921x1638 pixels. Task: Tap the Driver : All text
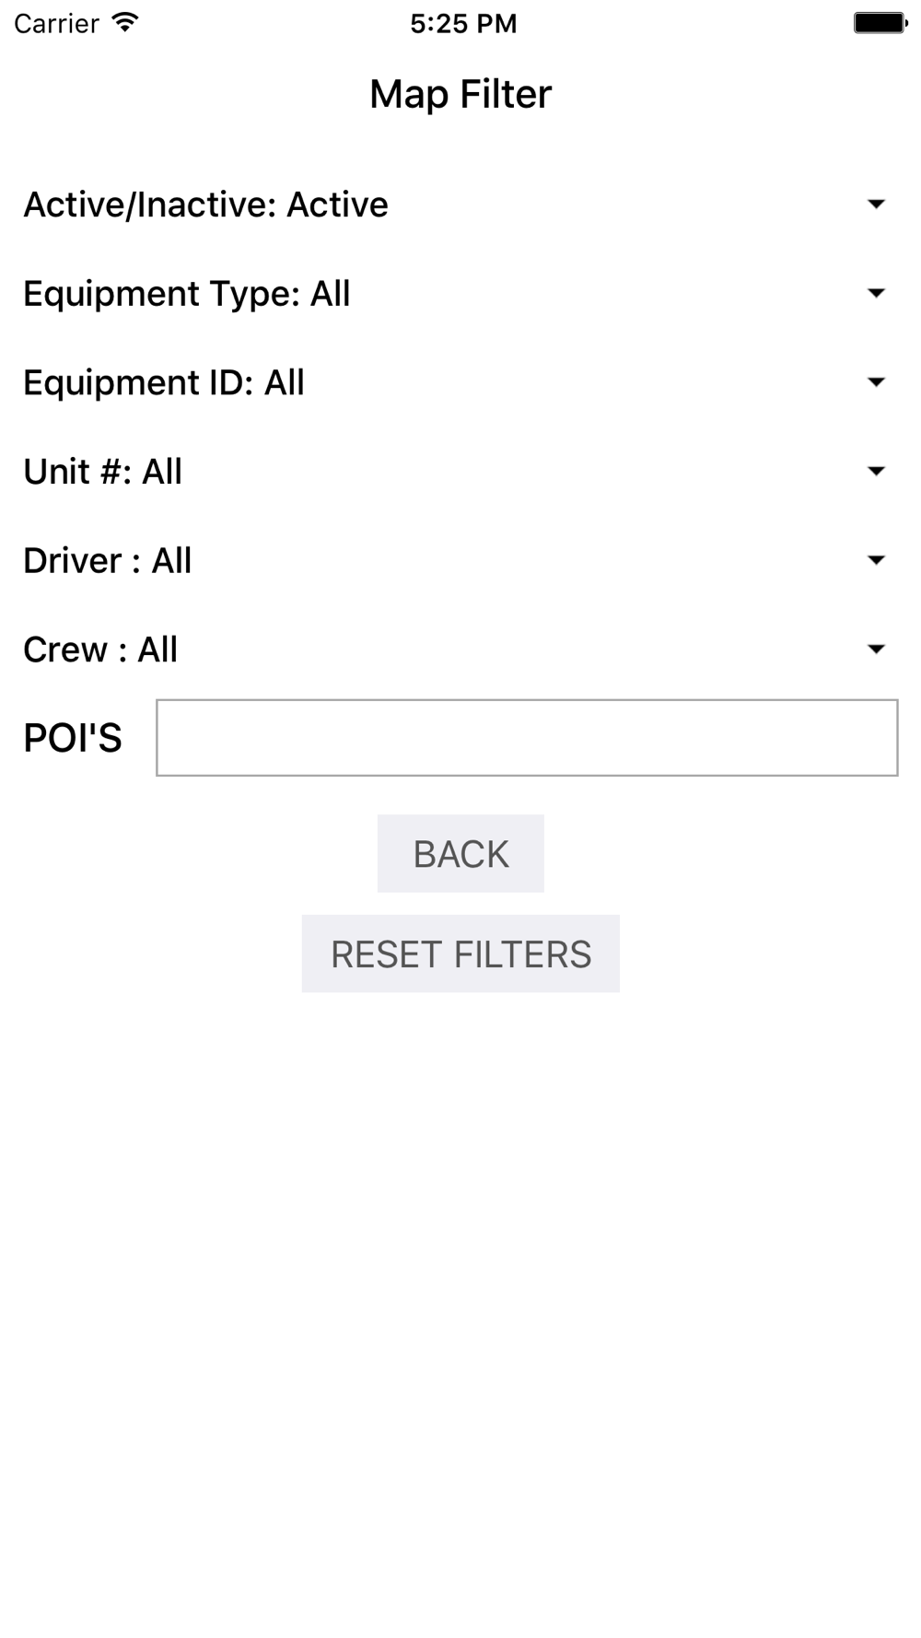(107, 560)
